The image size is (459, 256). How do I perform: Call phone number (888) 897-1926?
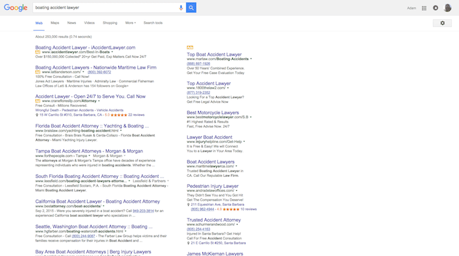tap(199, 64)
